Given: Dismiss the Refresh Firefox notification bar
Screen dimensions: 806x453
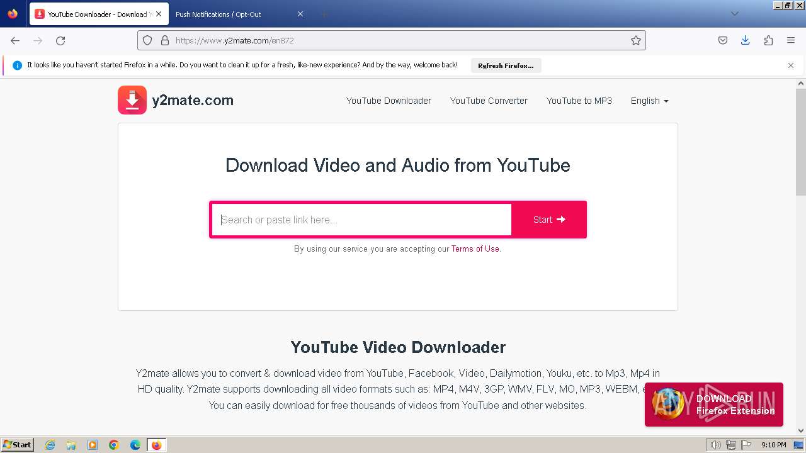Looking at the screenshot, I should 791,65.
